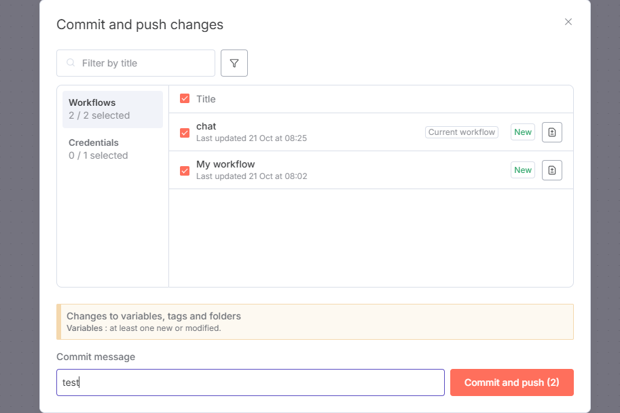Screen dimensions: 620x413
Task: Click the Current workflow badge
Action: 462,132
